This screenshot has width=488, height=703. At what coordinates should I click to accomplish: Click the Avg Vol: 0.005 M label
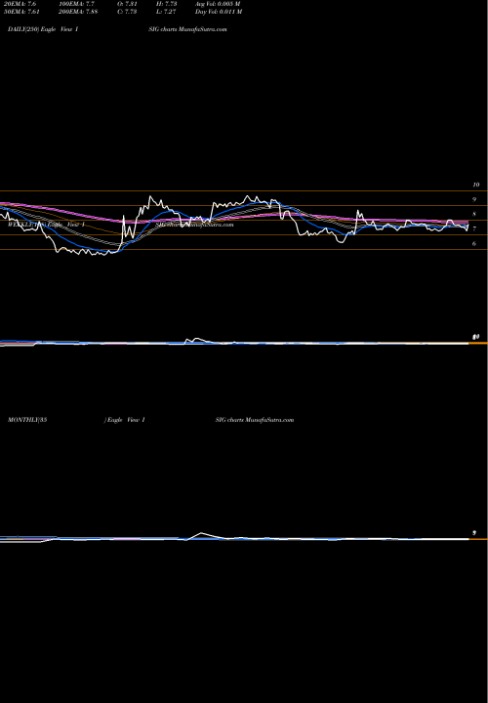(x=218, y=4)
